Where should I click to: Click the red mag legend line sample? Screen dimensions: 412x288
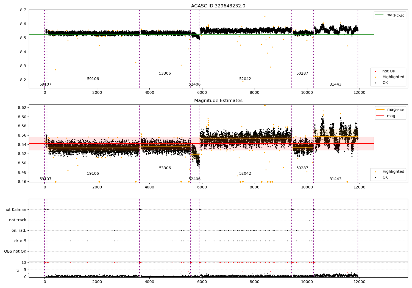[x=380, y=116]
